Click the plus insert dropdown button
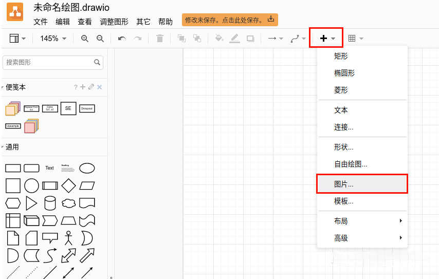Viewport: 439px width, 279px height. point(326,38)
